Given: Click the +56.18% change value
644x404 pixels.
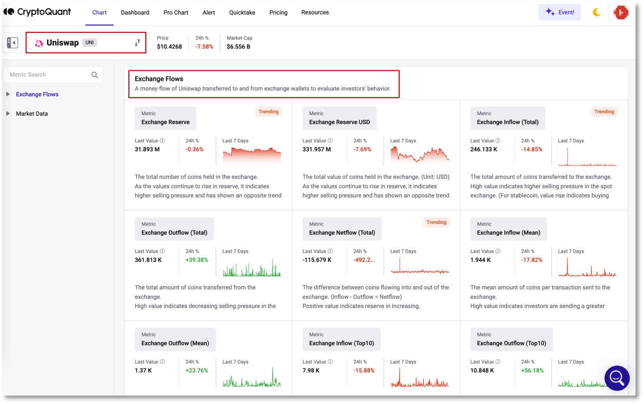Looking at the screenshot, I should (532, 371).
